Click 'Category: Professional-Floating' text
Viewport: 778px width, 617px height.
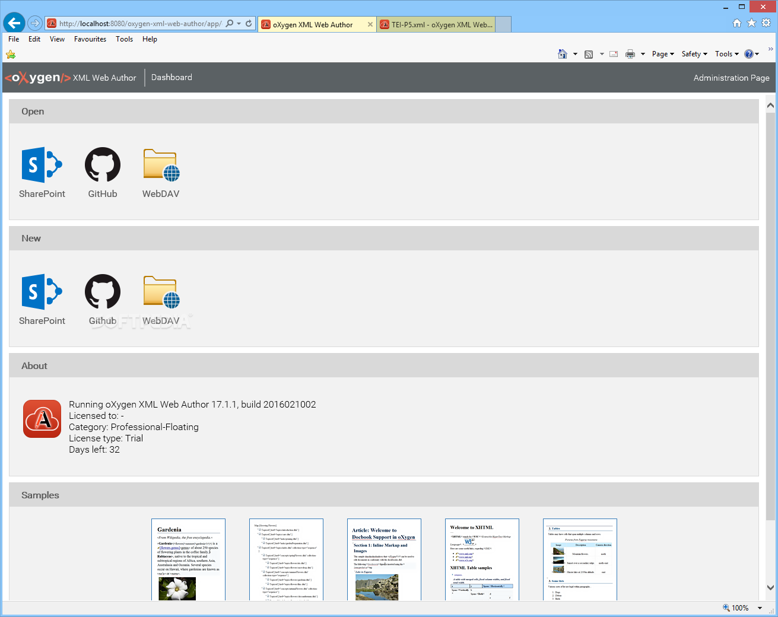[x=134, y=427]
